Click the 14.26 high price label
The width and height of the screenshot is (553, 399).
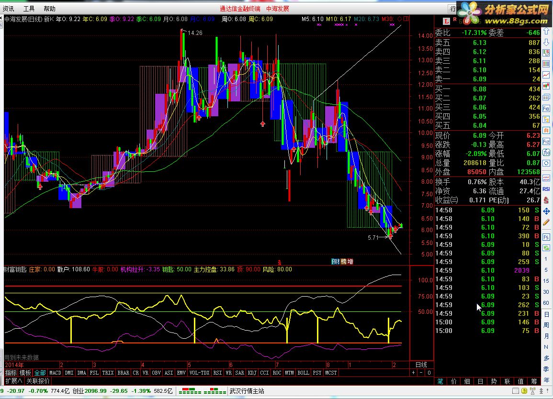click(x=195, y=33)
